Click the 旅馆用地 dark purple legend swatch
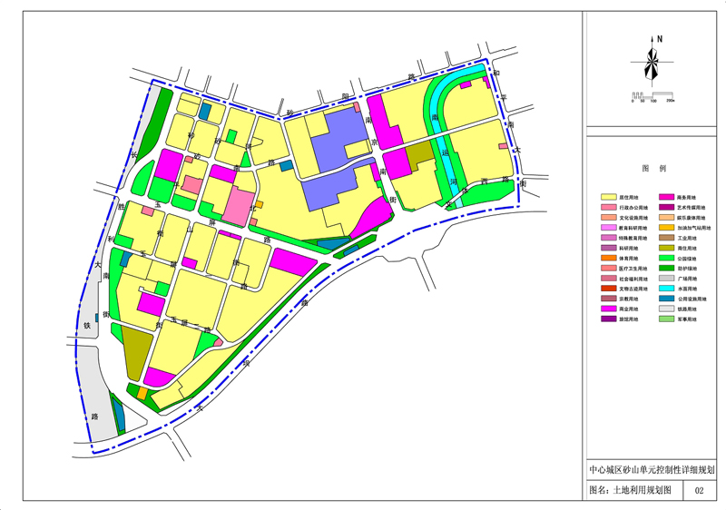The image size is (726, 510). [608, 319]
